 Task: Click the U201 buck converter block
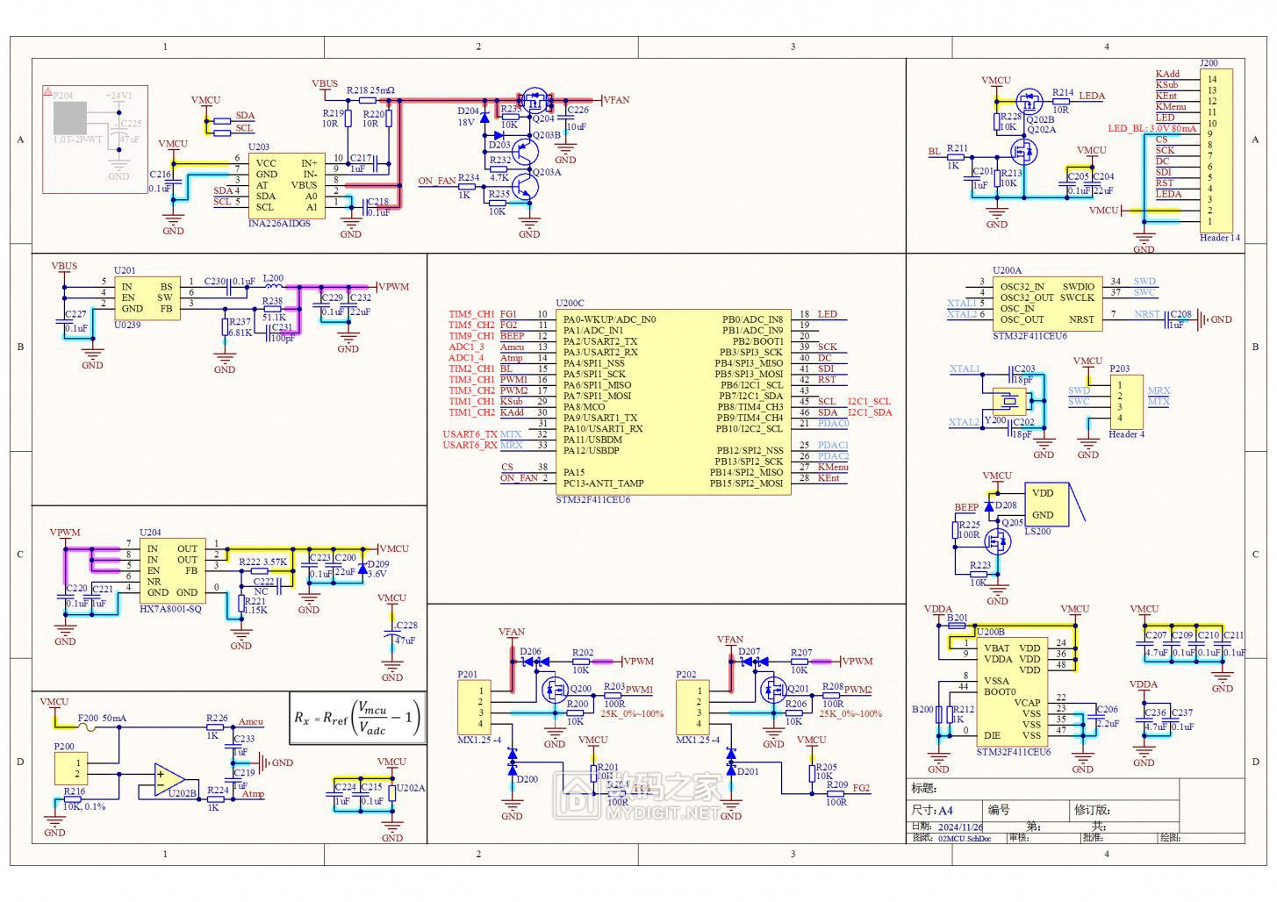(x=147, y=298)
